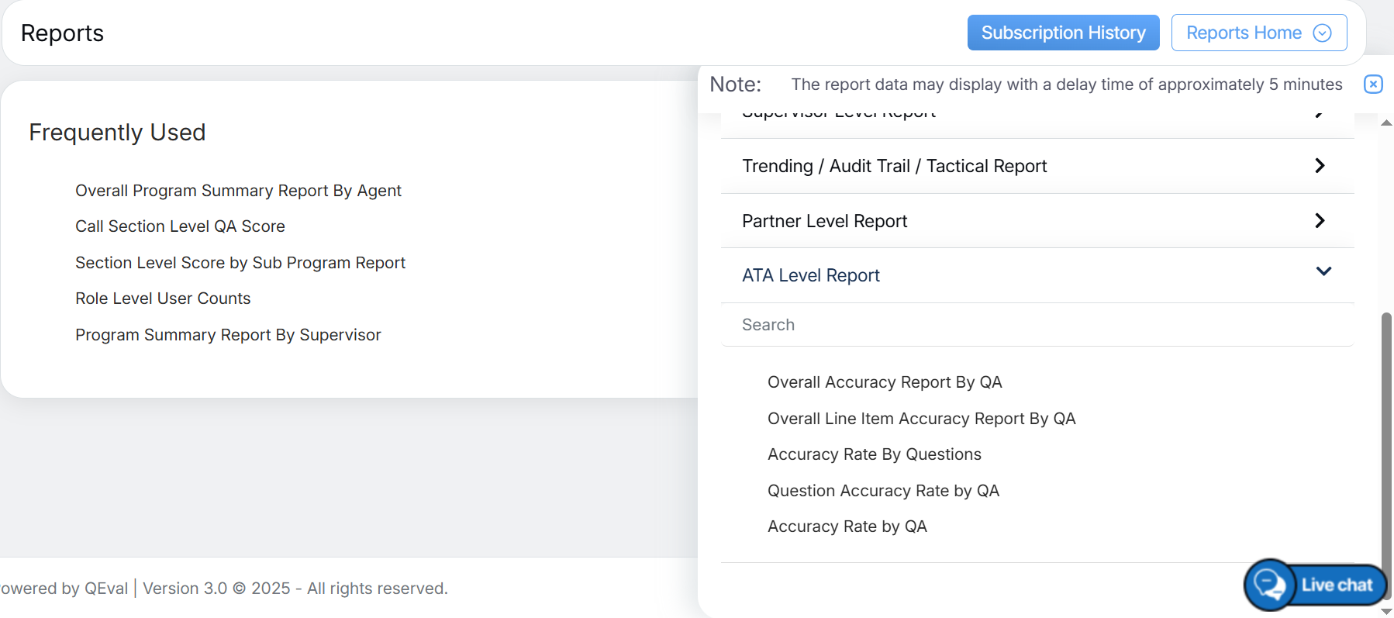The width and height of the screenshot is (1394, 618).
Task: Collapse the ATA Level Report section
Action: 1323,271
